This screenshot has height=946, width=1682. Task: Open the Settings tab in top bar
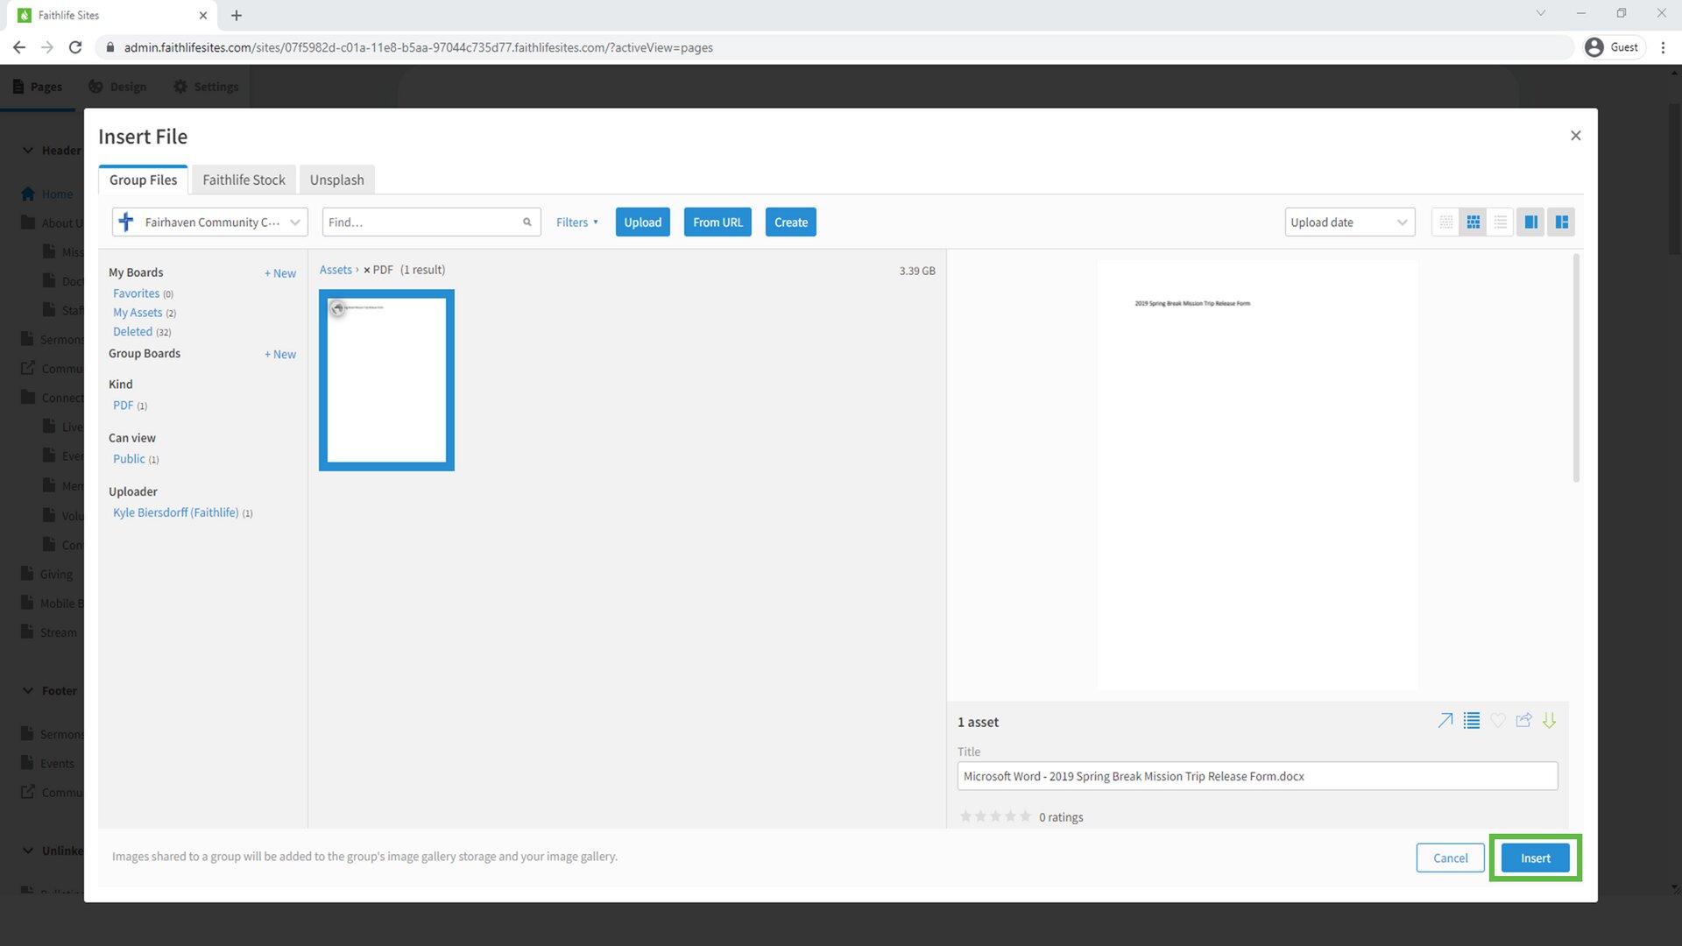206,87
